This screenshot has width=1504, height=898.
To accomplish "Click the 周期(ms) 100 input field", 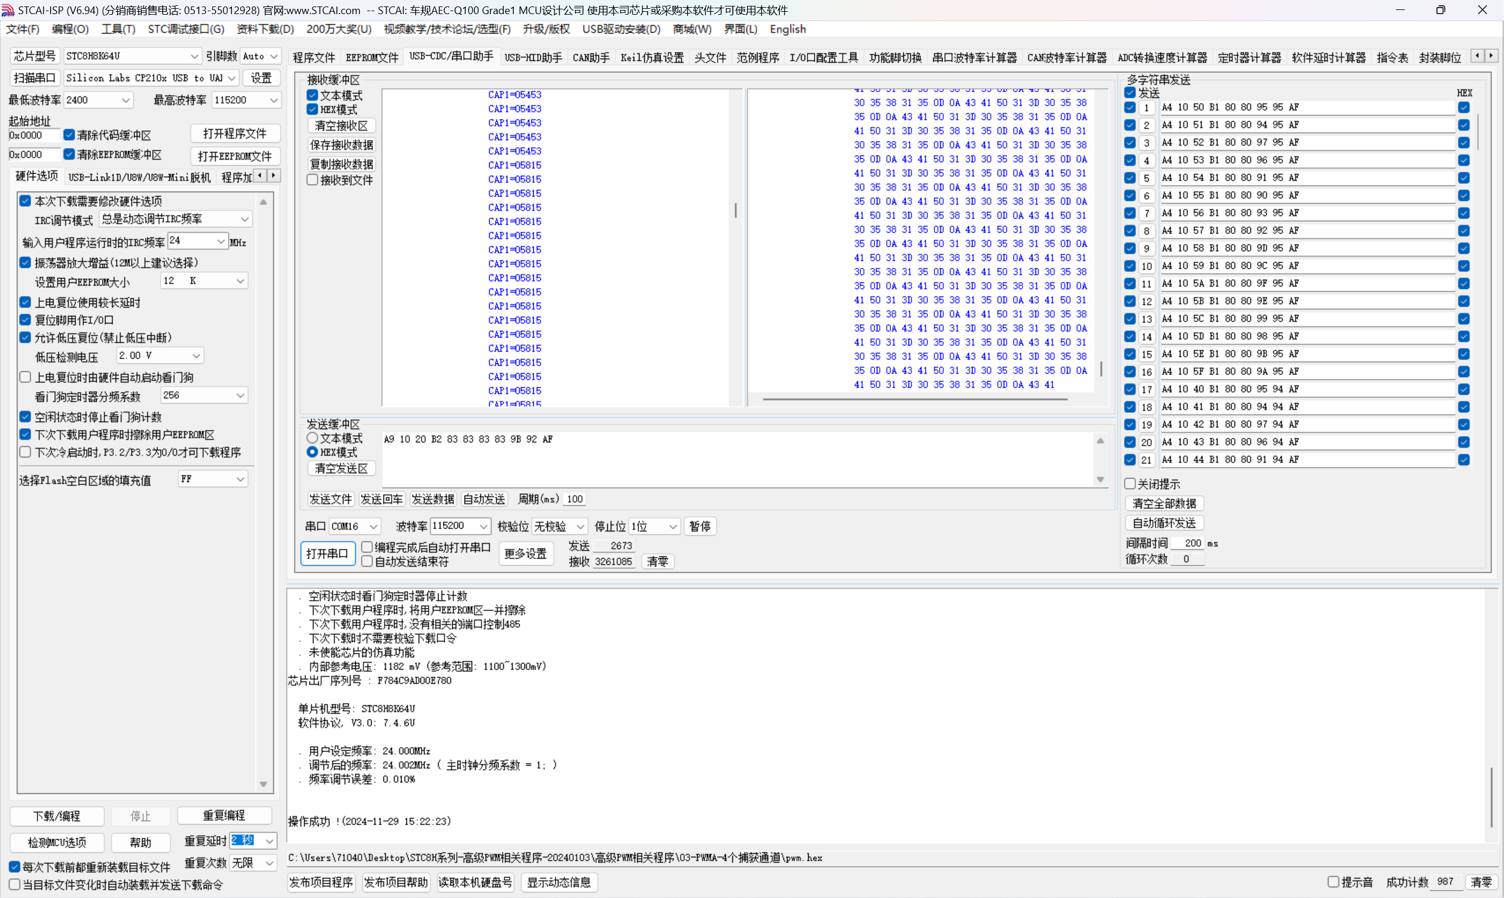I will click(575, 499).
